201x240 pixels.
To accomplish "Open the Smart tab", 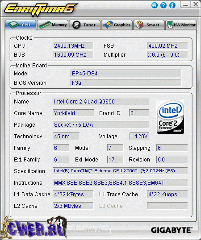I will click(149, 25).
